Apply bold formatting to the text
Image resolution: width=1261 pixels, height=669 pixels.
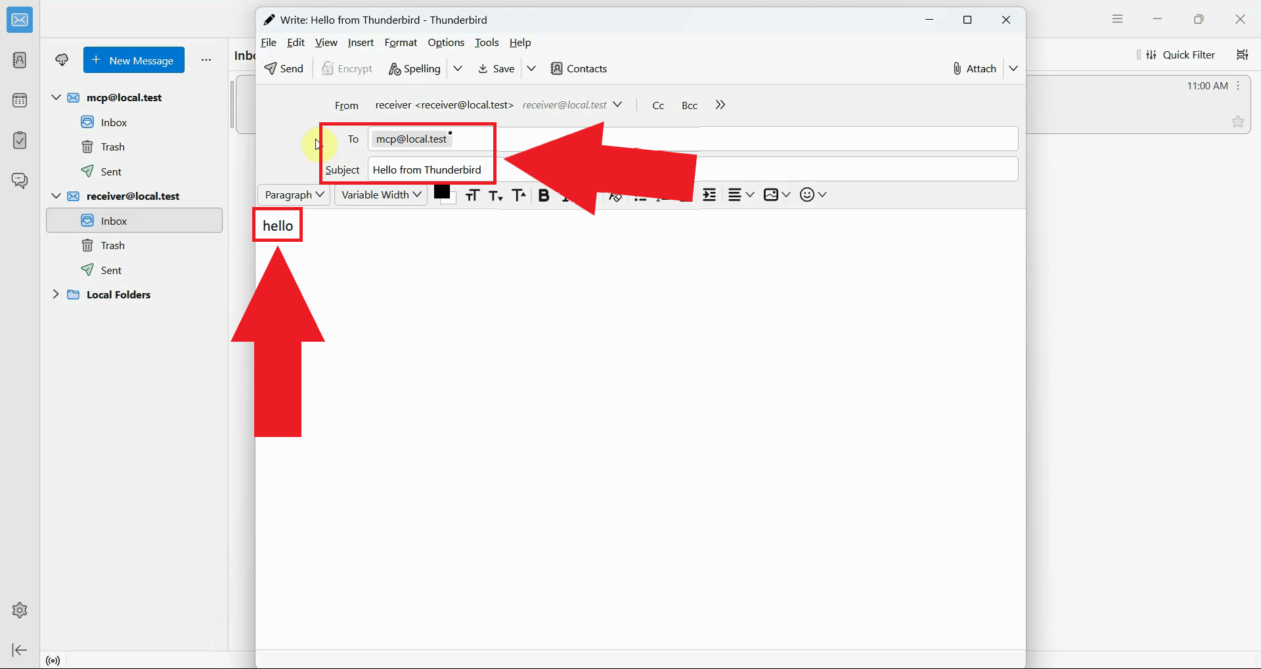coord(544,195)
